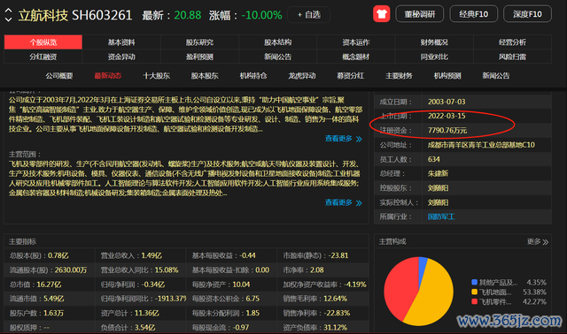Click the red 飞机零件 pie slice
The image size is (567, 334).
[x=400, y=289]
